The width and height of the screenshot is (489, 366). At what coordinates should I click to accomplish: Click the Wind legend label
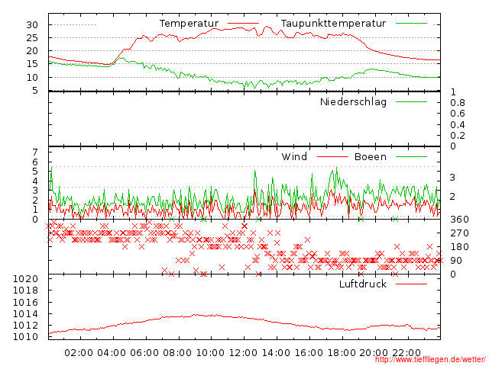294,157
